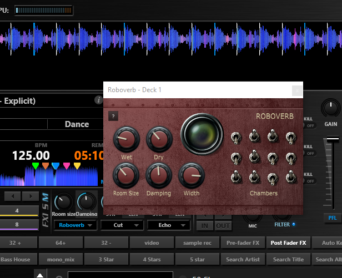Open the Cut effect dropdown
This screenshot has height=278, width=342.
point(122,225)
